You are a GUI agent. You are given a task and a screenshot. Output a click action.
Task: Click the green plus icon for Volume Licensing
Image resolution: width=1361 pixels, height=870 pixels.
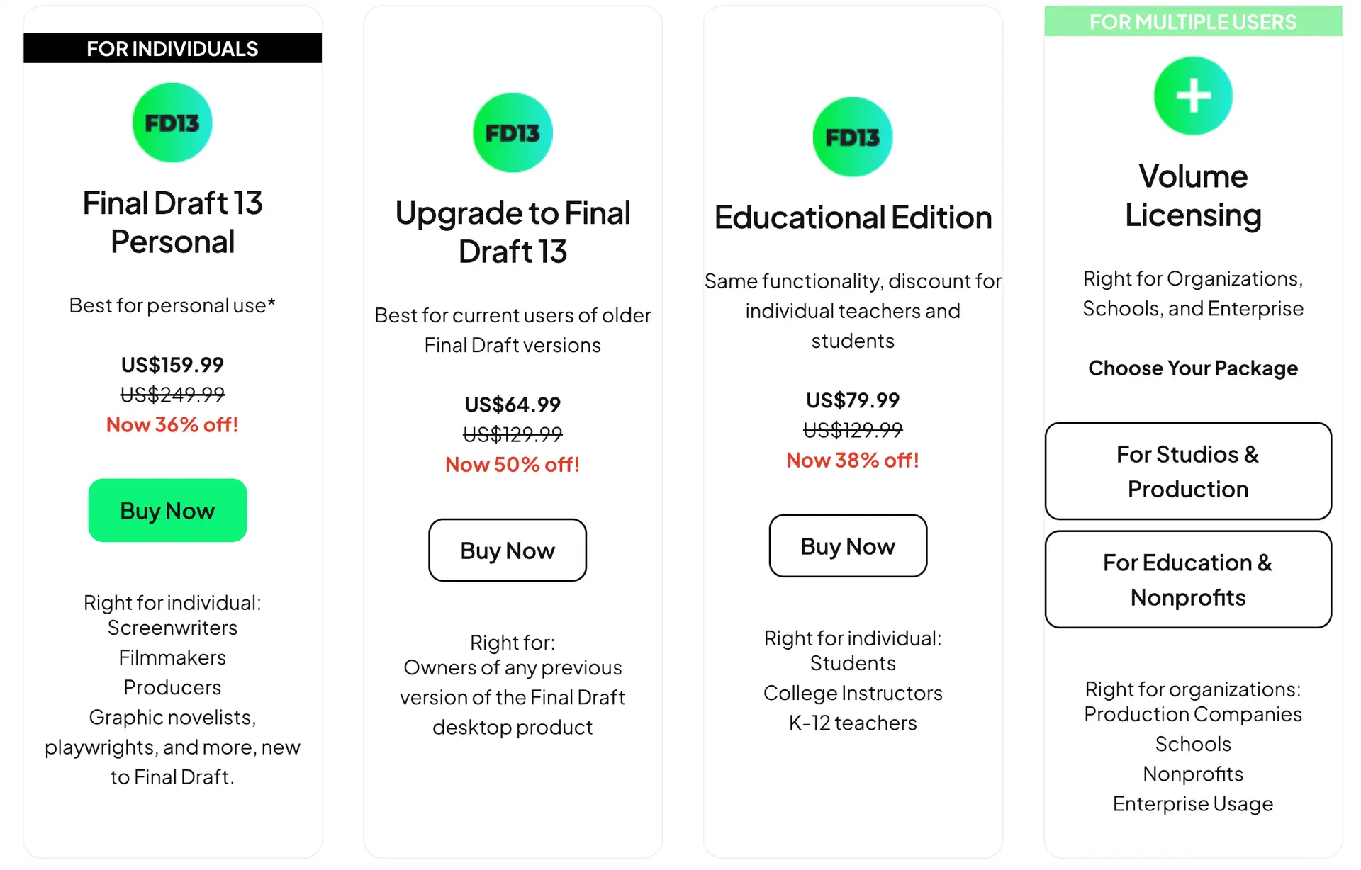point(1193,96)
